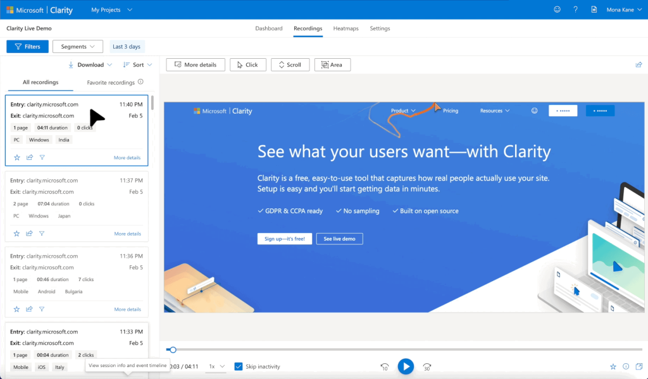Expand the Segments dropdown
The height and width of the screenshot is (379, 648).
coord(78,47)
